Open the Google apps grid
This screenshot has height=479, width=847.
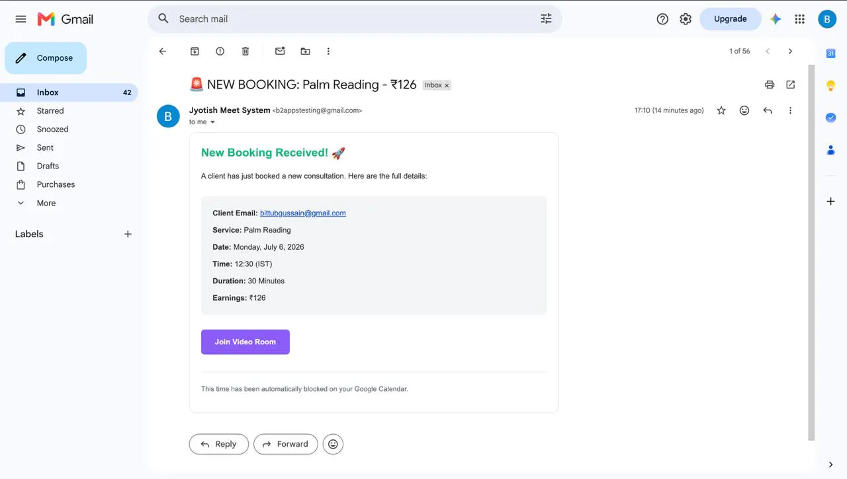click(799, 19)
